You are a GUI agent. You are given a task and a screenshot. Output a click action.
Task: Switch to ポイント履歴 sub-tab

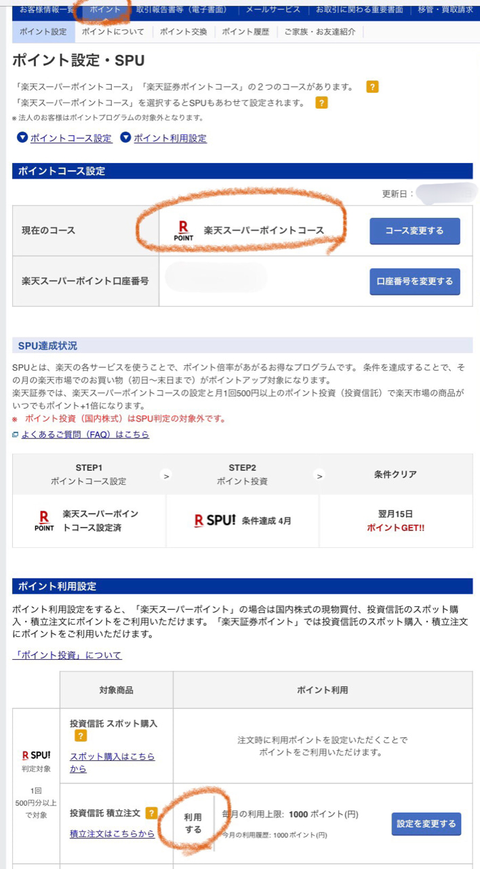245,32
